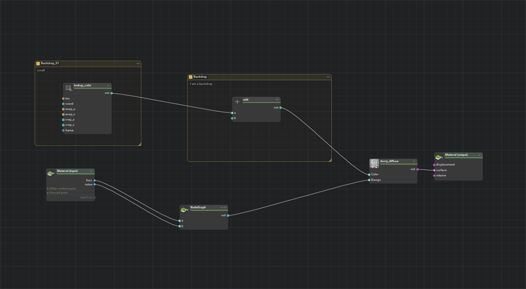
Task: Click the coord input port of lookup_color
Action: point(63,104)
